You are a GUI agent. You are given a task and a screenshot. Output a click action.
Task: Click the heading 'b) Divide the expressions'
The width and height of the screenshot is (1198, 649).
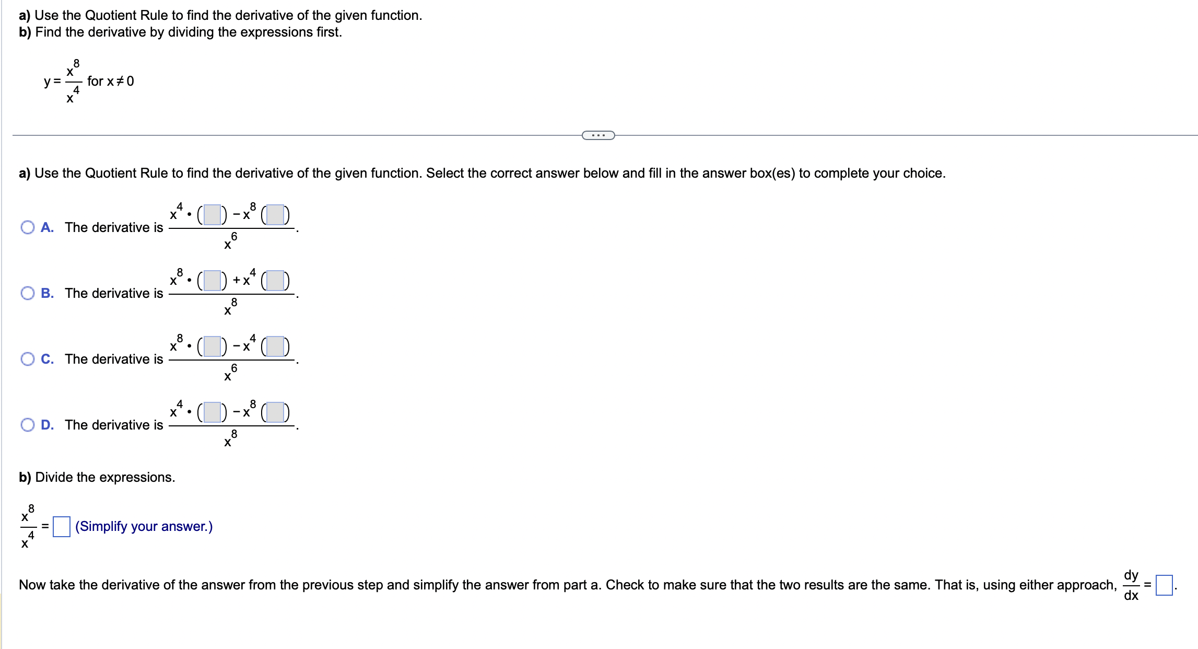click(x=96, y=477)
